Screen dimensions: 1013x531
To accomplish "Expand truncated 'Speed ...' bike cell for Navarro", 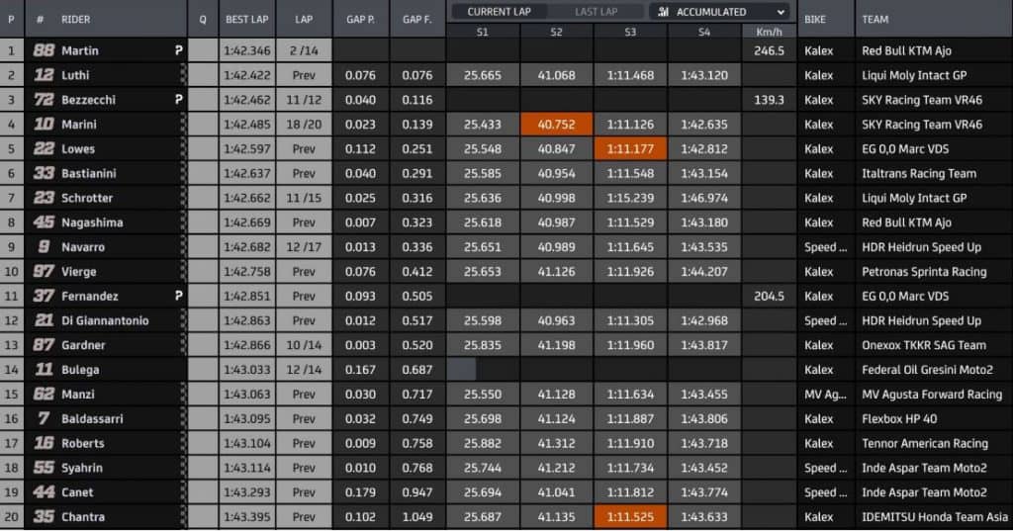I will pos(825,247).
